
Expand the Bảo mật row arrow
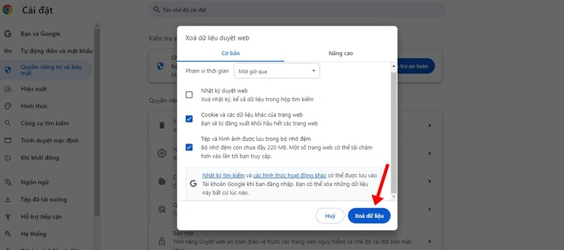(429, 242)
